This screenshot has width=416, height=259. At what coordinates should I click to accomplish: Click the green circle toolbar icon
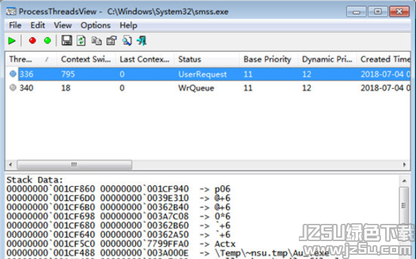click(48, 41)
